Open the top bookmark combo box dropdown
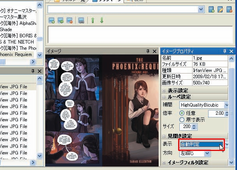This screenshot has width=237, height=170. pos(201,9)
